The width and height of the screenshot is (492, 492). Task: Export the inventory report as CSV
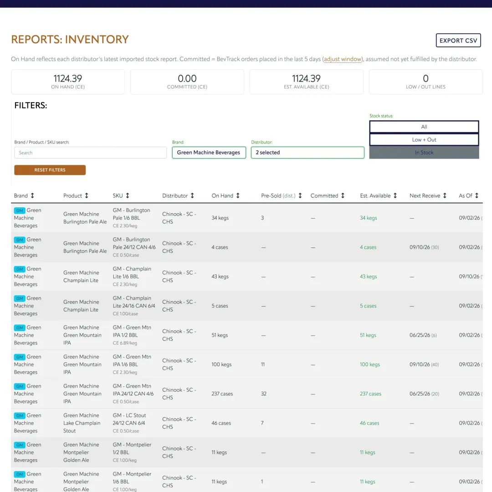coord(458,40)
